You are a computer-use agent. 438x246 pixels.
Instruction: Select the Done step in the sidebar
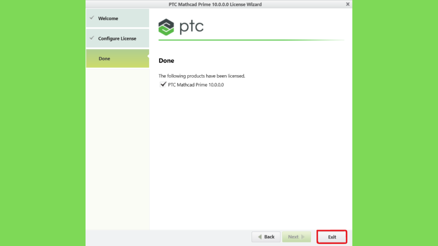(x=118, y=58)
